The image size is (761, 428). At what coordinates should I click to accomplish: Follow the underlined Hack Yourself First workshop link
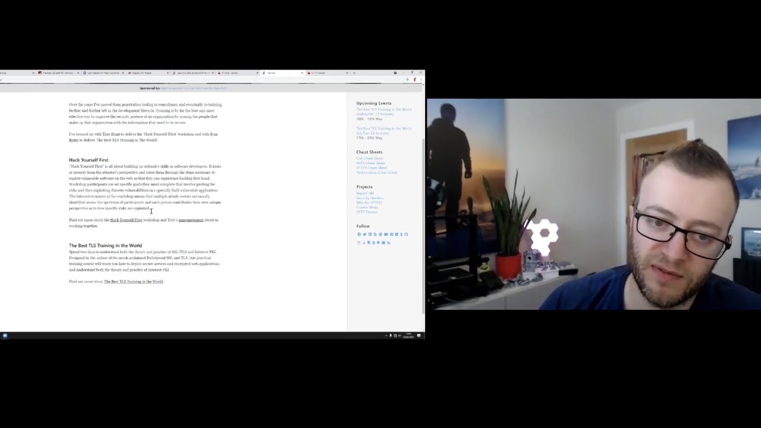tap(126, 220)
